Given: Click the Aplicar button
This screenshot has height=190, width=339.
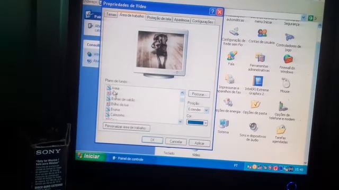Looking at the screenshot, I should click(x=199, y=143).
